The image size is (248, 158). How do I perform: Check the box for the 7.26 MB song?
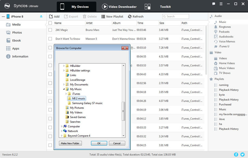point(50,48)
